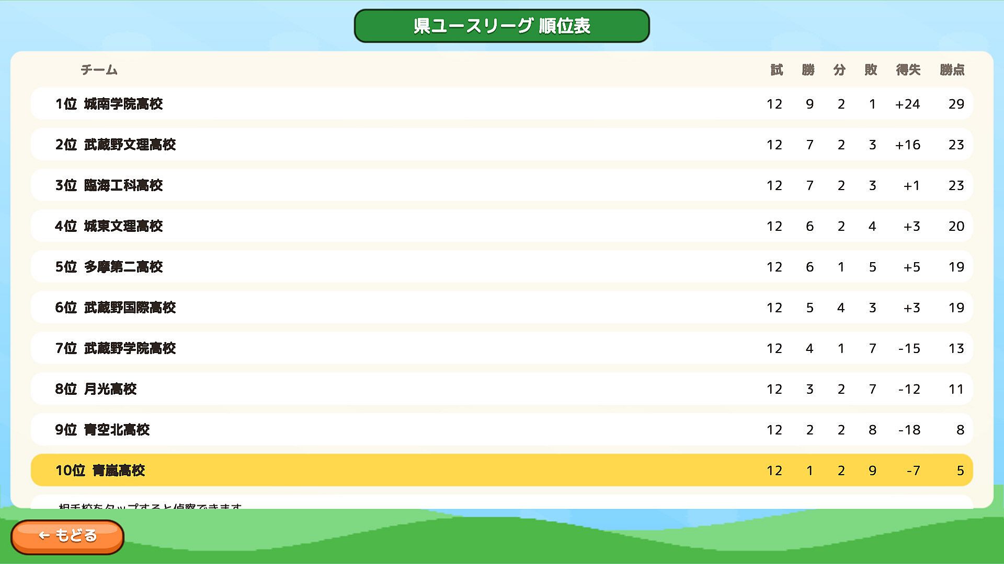Choose the 5位 多摩第二高校 row
Viewport: 1004px width, 564px height.
click(x=501, y=266)
